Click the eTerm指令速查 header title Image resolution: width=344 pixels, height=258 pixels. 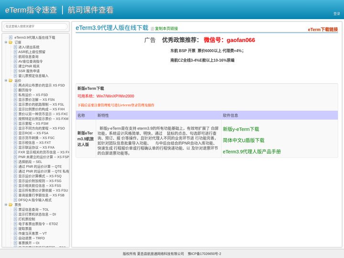pyautogui.click(x=31, y=10)
